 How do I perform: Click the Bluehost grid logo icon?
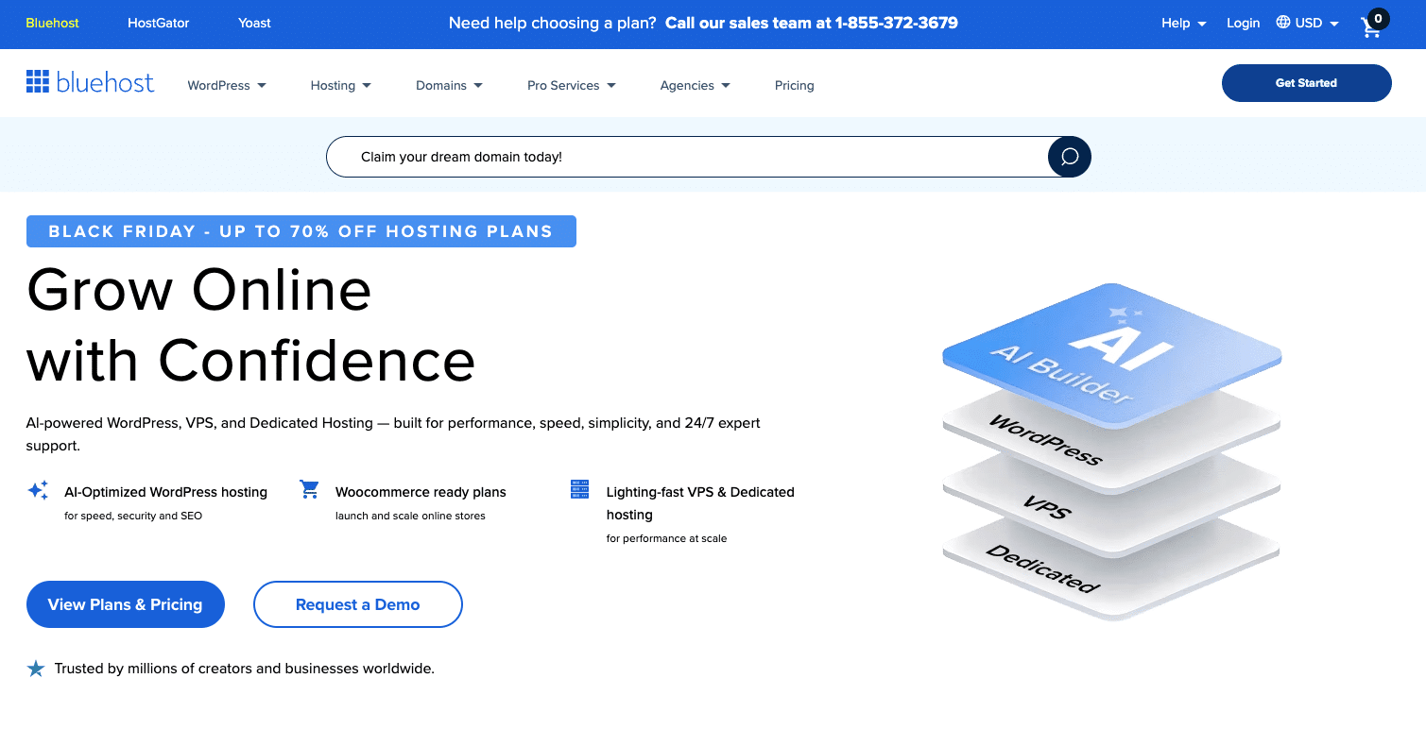[x=38, y=81]
